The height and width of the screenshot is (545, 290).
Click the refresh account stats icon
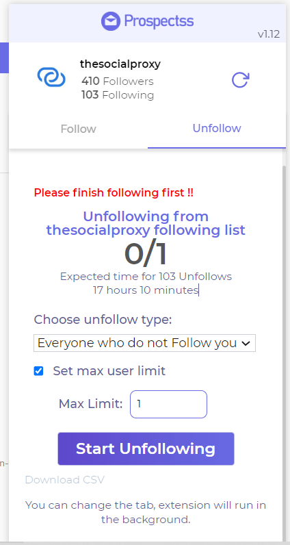240,80
